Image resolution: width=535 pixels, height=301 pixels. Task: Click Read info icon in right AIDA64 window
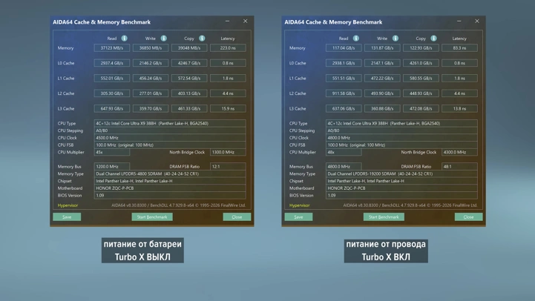point(356,38)
